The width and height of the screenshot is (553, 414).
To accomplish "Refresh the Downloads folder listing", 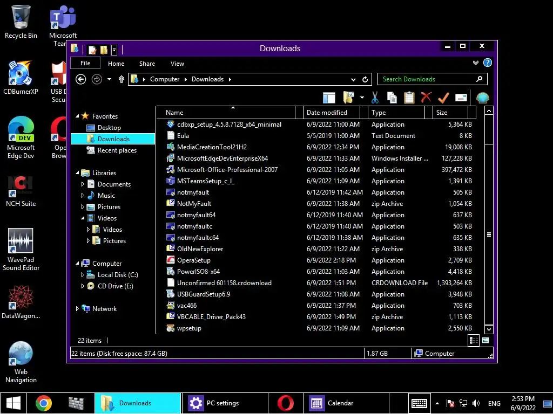I will pyautogui.click(x=365, y=80).
